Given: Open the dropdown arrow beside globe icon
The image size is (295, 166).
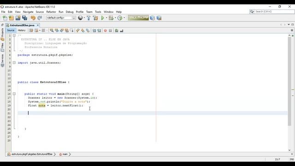Looking at the screenshot, I should (x=84, y=18).
